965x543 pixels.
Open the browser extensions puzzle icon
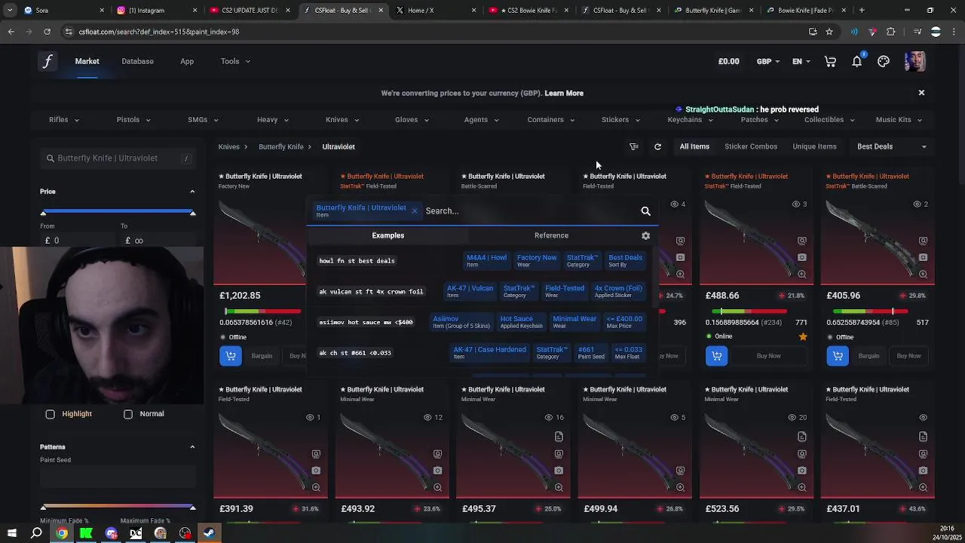(x=891, y=32)
